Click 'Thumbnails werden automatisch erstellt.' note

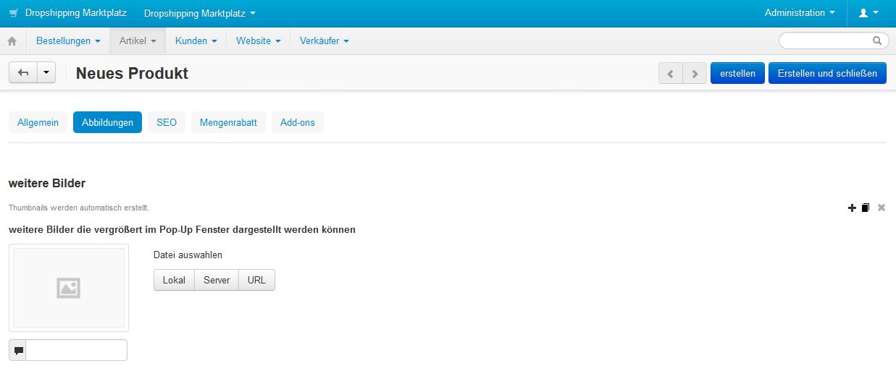pyautogui.click(x=79, y=208)
